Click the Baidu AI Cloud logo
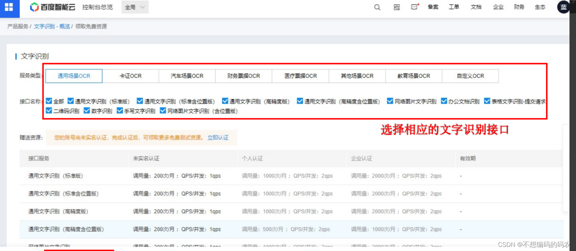Image resolution: width=576 pixels, height=251 pixels. click(53, 7)
